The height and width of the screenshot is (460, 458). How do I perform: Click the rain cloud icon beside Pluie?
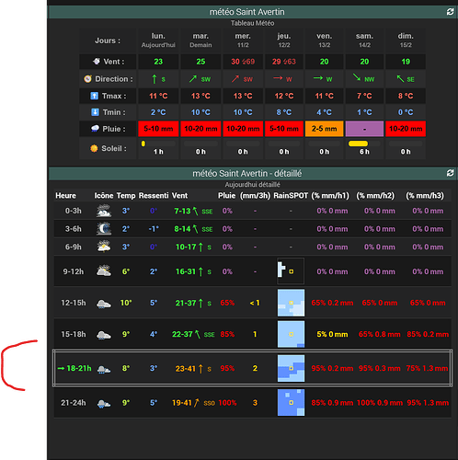[95, 129]
